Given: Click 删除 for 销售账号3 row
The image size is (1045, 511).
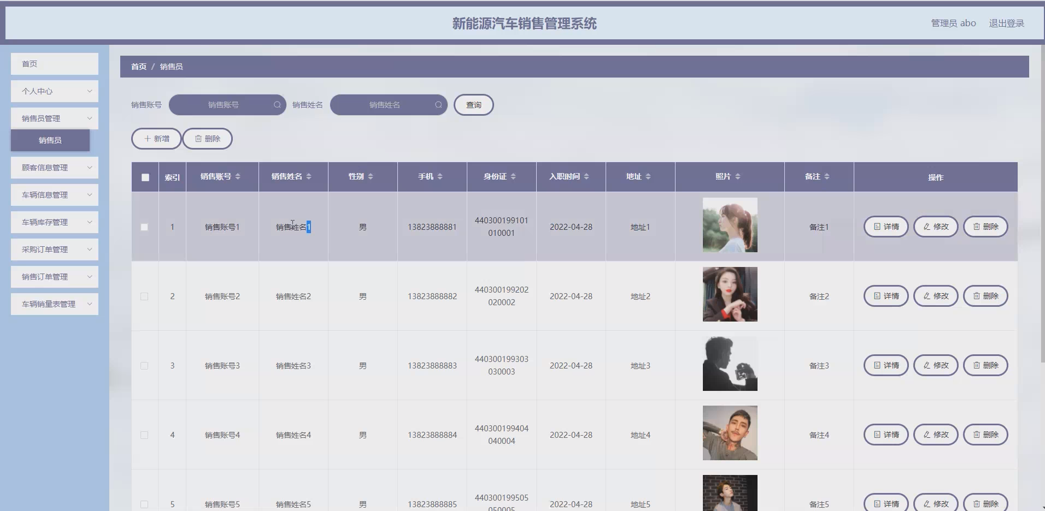Looking at the screenshot, I should coord(985,365).
